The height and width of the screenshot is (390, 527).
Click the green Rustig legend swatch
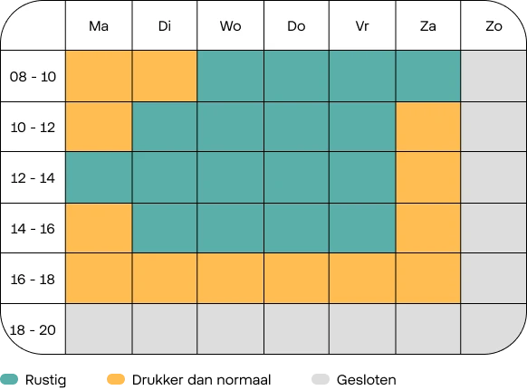(x=9, y=379)
